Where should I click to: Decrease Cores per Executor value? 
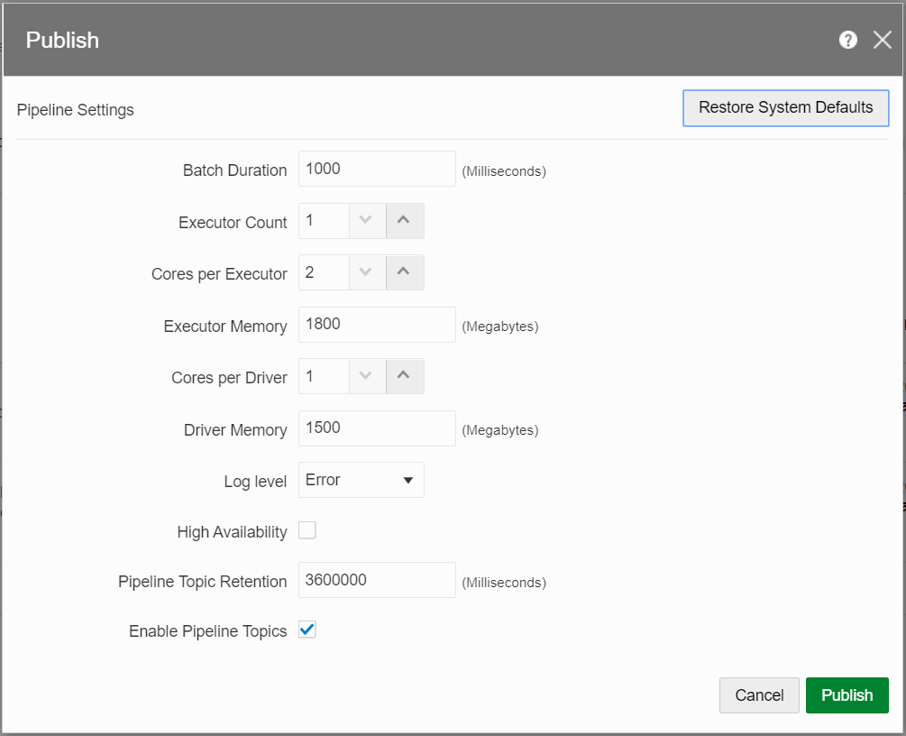[366, 271]
